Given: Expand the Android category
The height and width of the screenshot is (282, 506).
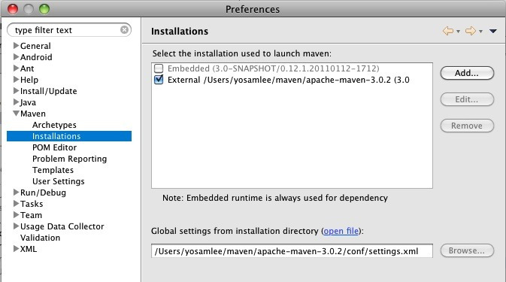Looking at the screenshot, I should [x=16, y=57].
